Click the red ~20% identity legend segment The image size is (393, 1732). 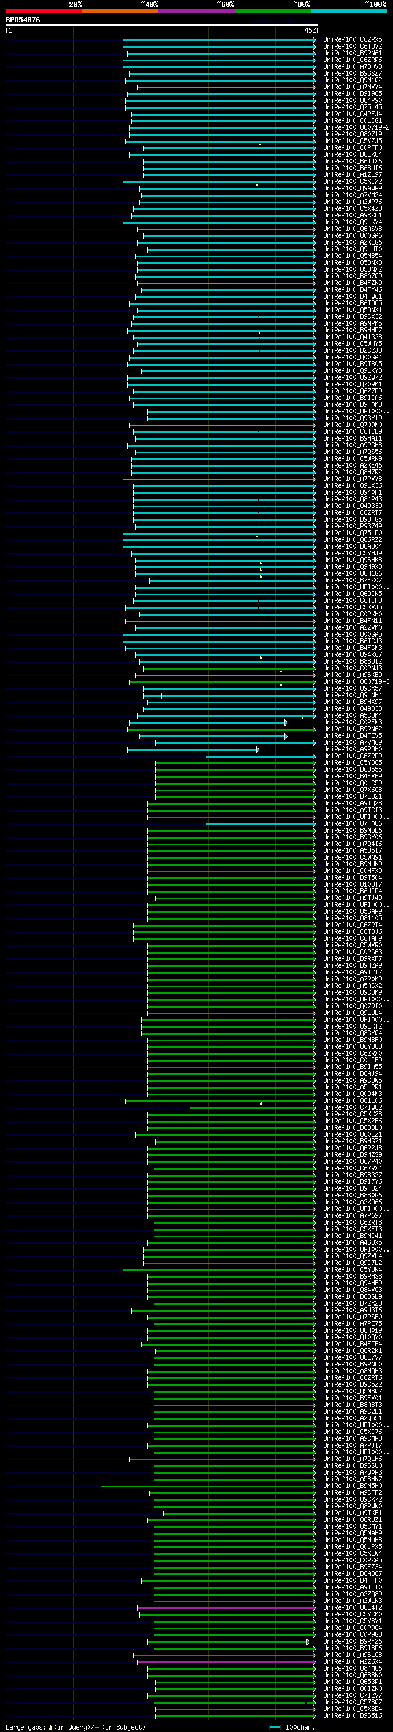[44, 11]
